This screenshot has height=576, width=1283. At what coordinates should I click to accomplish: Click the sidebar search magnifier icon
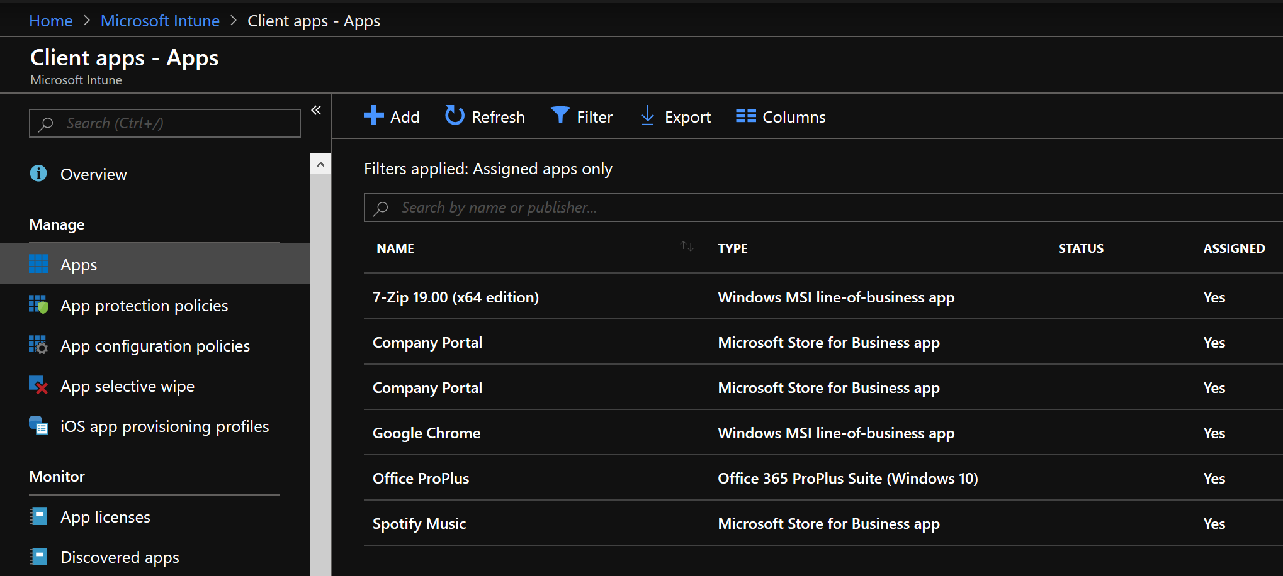pos(45,124)
